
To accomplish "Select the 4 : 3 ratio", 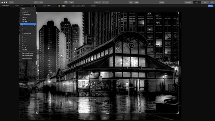I will point(28,28).
